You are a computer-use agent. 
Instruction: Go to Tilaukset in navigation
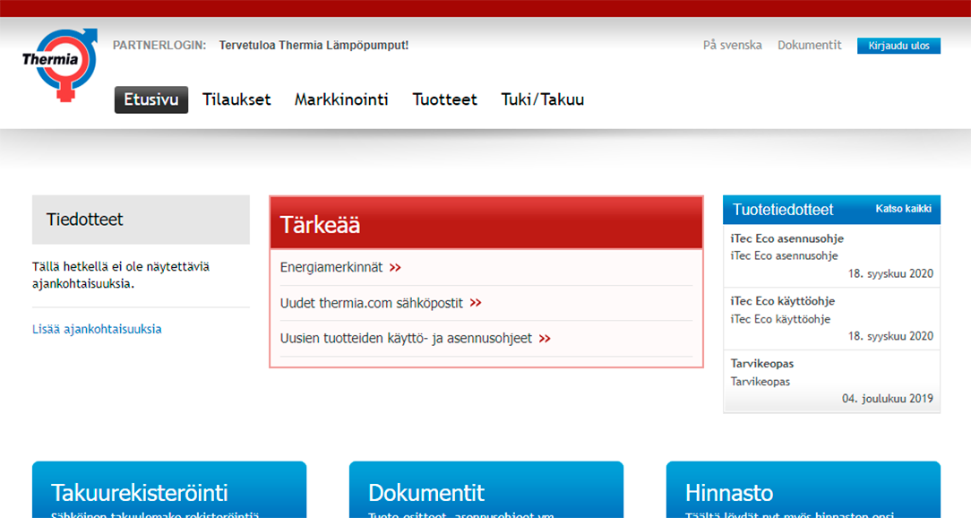click(x=236, y=99)
